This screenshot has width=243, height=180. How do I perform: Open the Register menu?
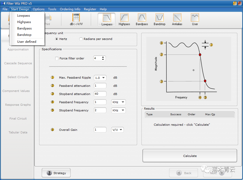click(x=90, y=9)
